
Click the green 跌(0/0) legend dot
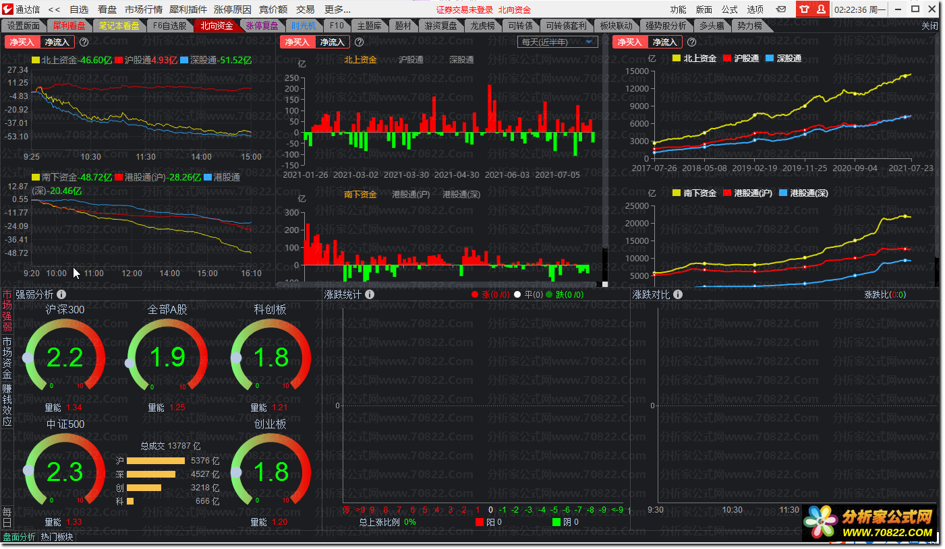[x=549, y=294]
